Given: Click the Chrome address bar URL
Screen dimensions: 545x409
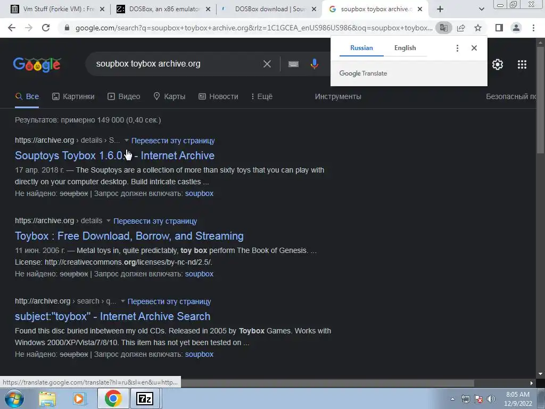Looking at the screenshot, I should tap(254, 28).
